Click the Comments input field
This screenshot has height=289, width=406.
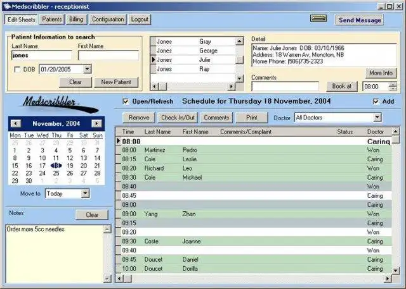point(285,87)
